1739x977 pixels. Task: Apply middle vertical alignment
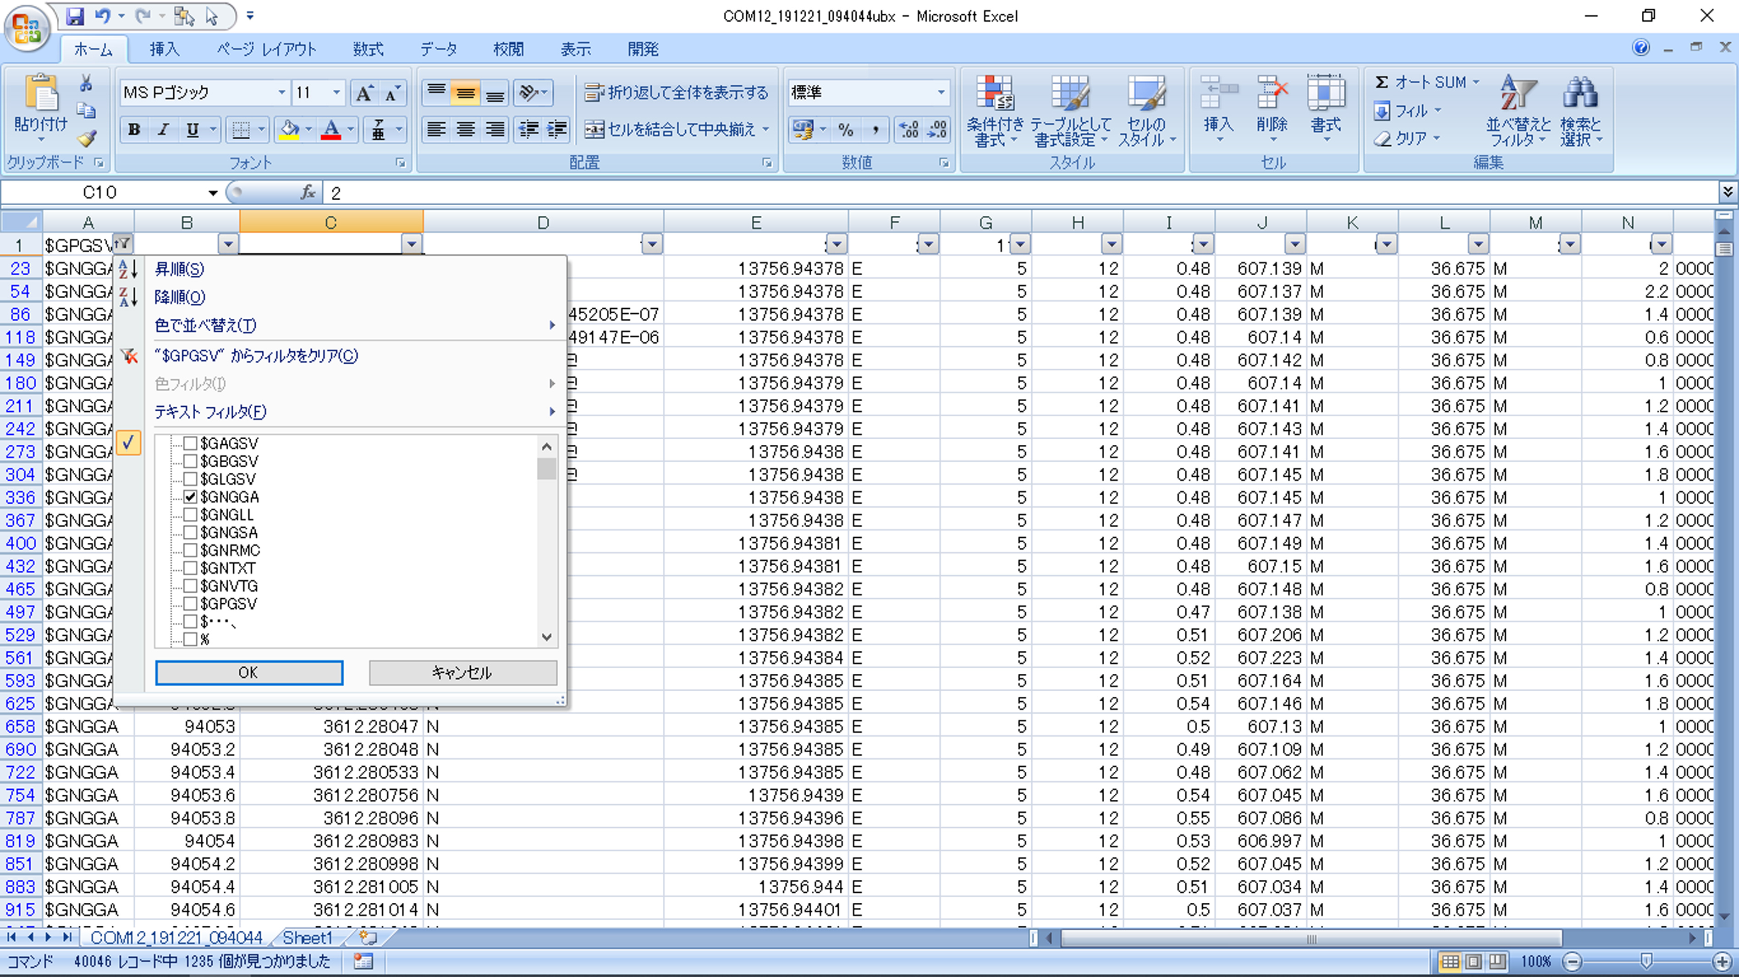466,93
